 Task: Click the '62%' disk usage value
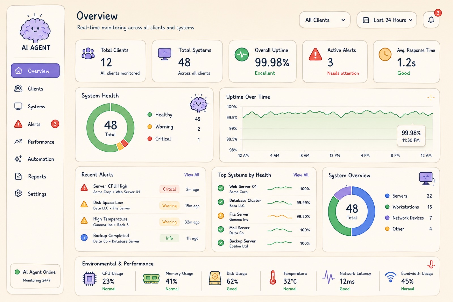(232, 281)
